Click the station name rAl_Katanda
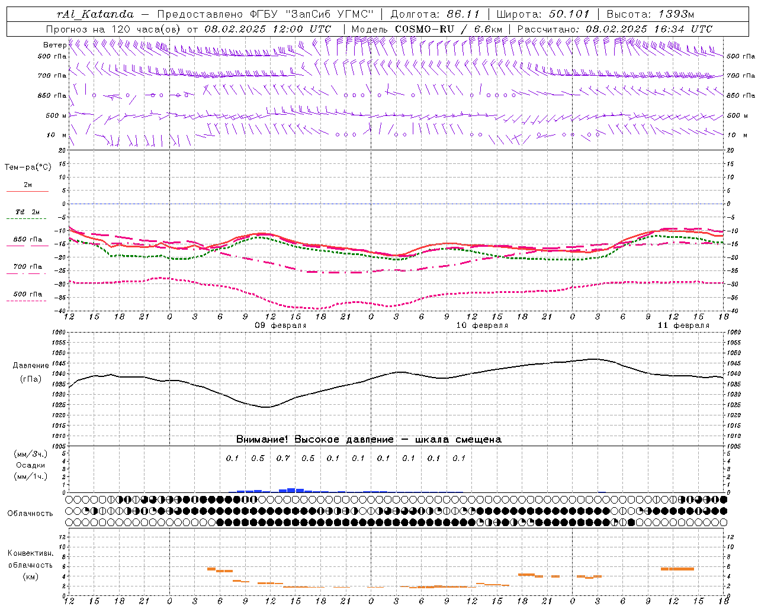This screenshot has width=758, height=606. [96, 14]
